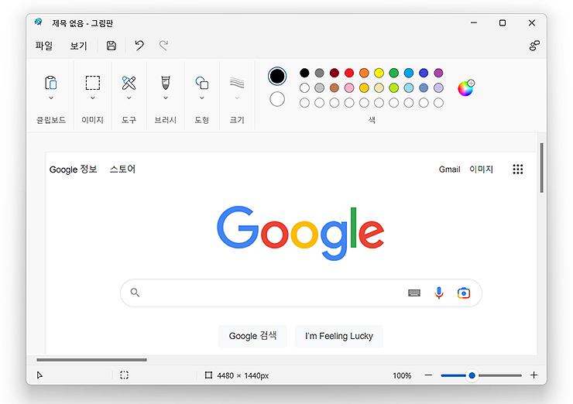Open the Edit colors rainbow wheel

465,88
